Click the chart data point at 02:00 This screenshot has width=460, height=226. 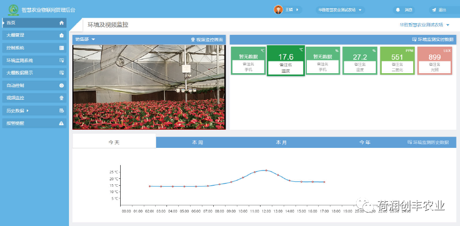point(150,186)
